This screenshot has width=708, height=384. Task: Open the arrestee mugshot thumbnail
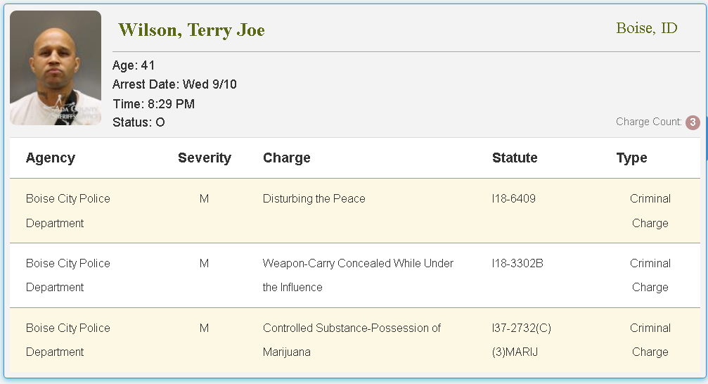56,68
